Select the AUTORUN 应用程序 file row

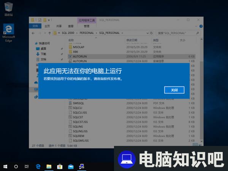point(131,56)
